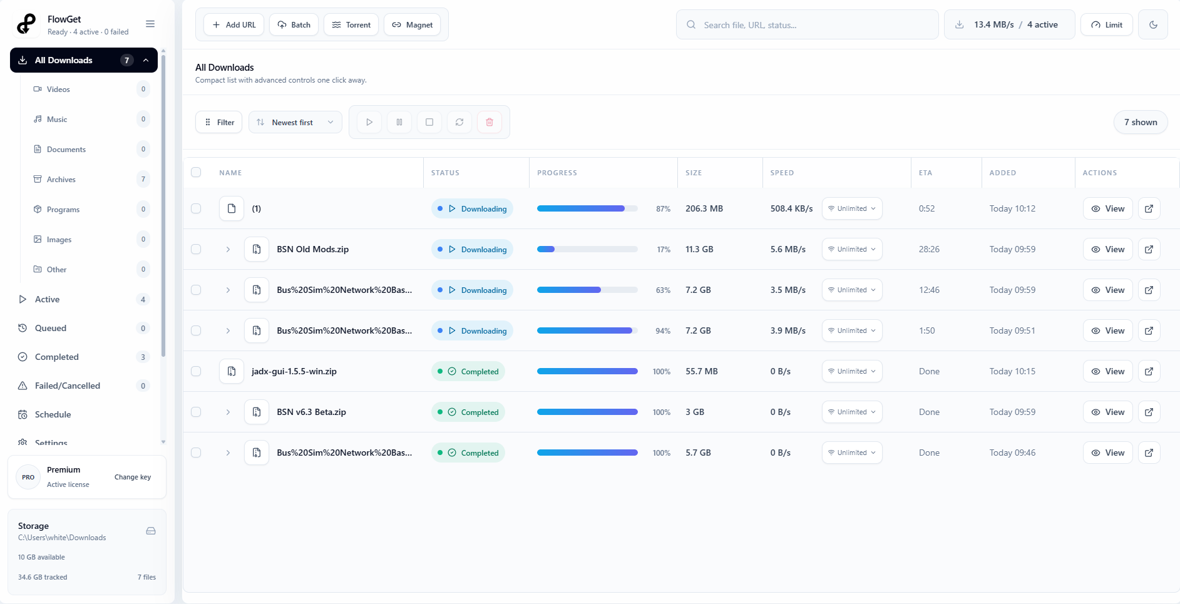The height and width of the screenshot is (604, 1180).
Task: Open external link icon for the (1) download
Action: (x=1149, y=208)
